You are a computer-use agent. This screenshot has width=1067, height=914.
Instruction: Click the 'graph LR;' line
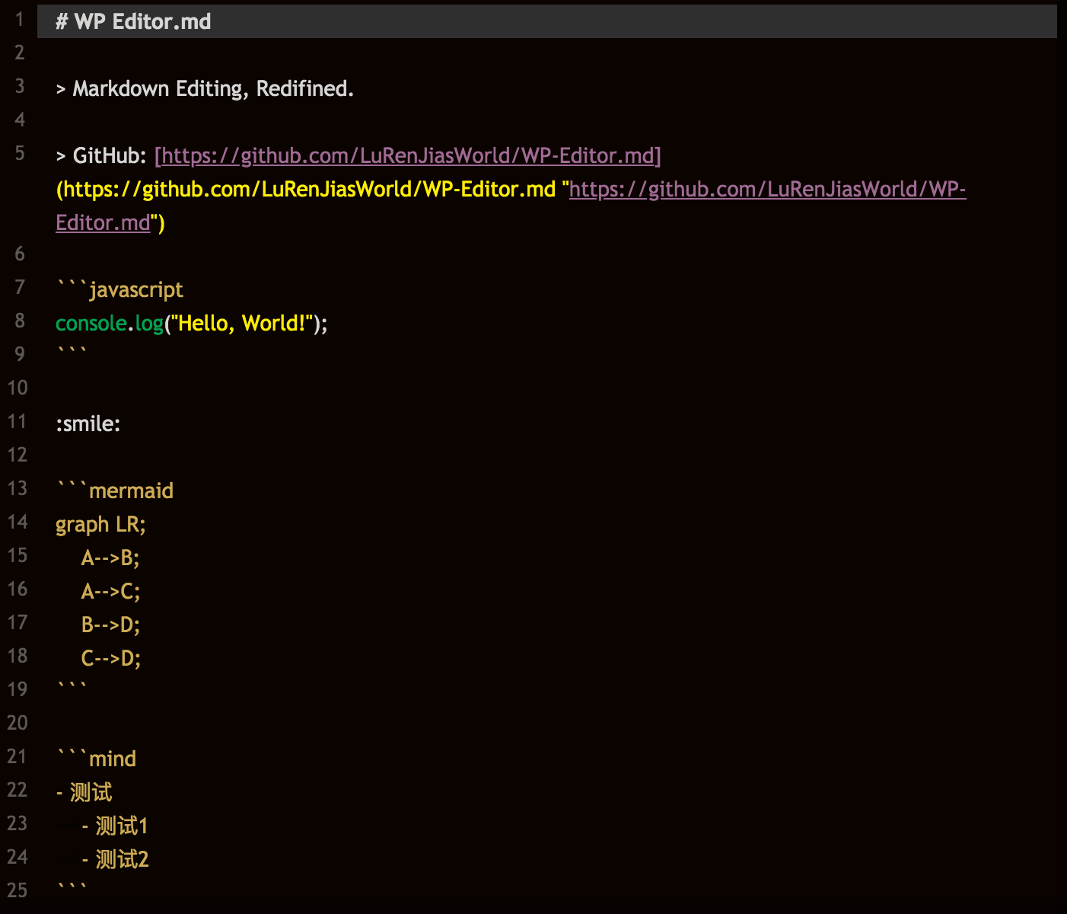point(100,525)
